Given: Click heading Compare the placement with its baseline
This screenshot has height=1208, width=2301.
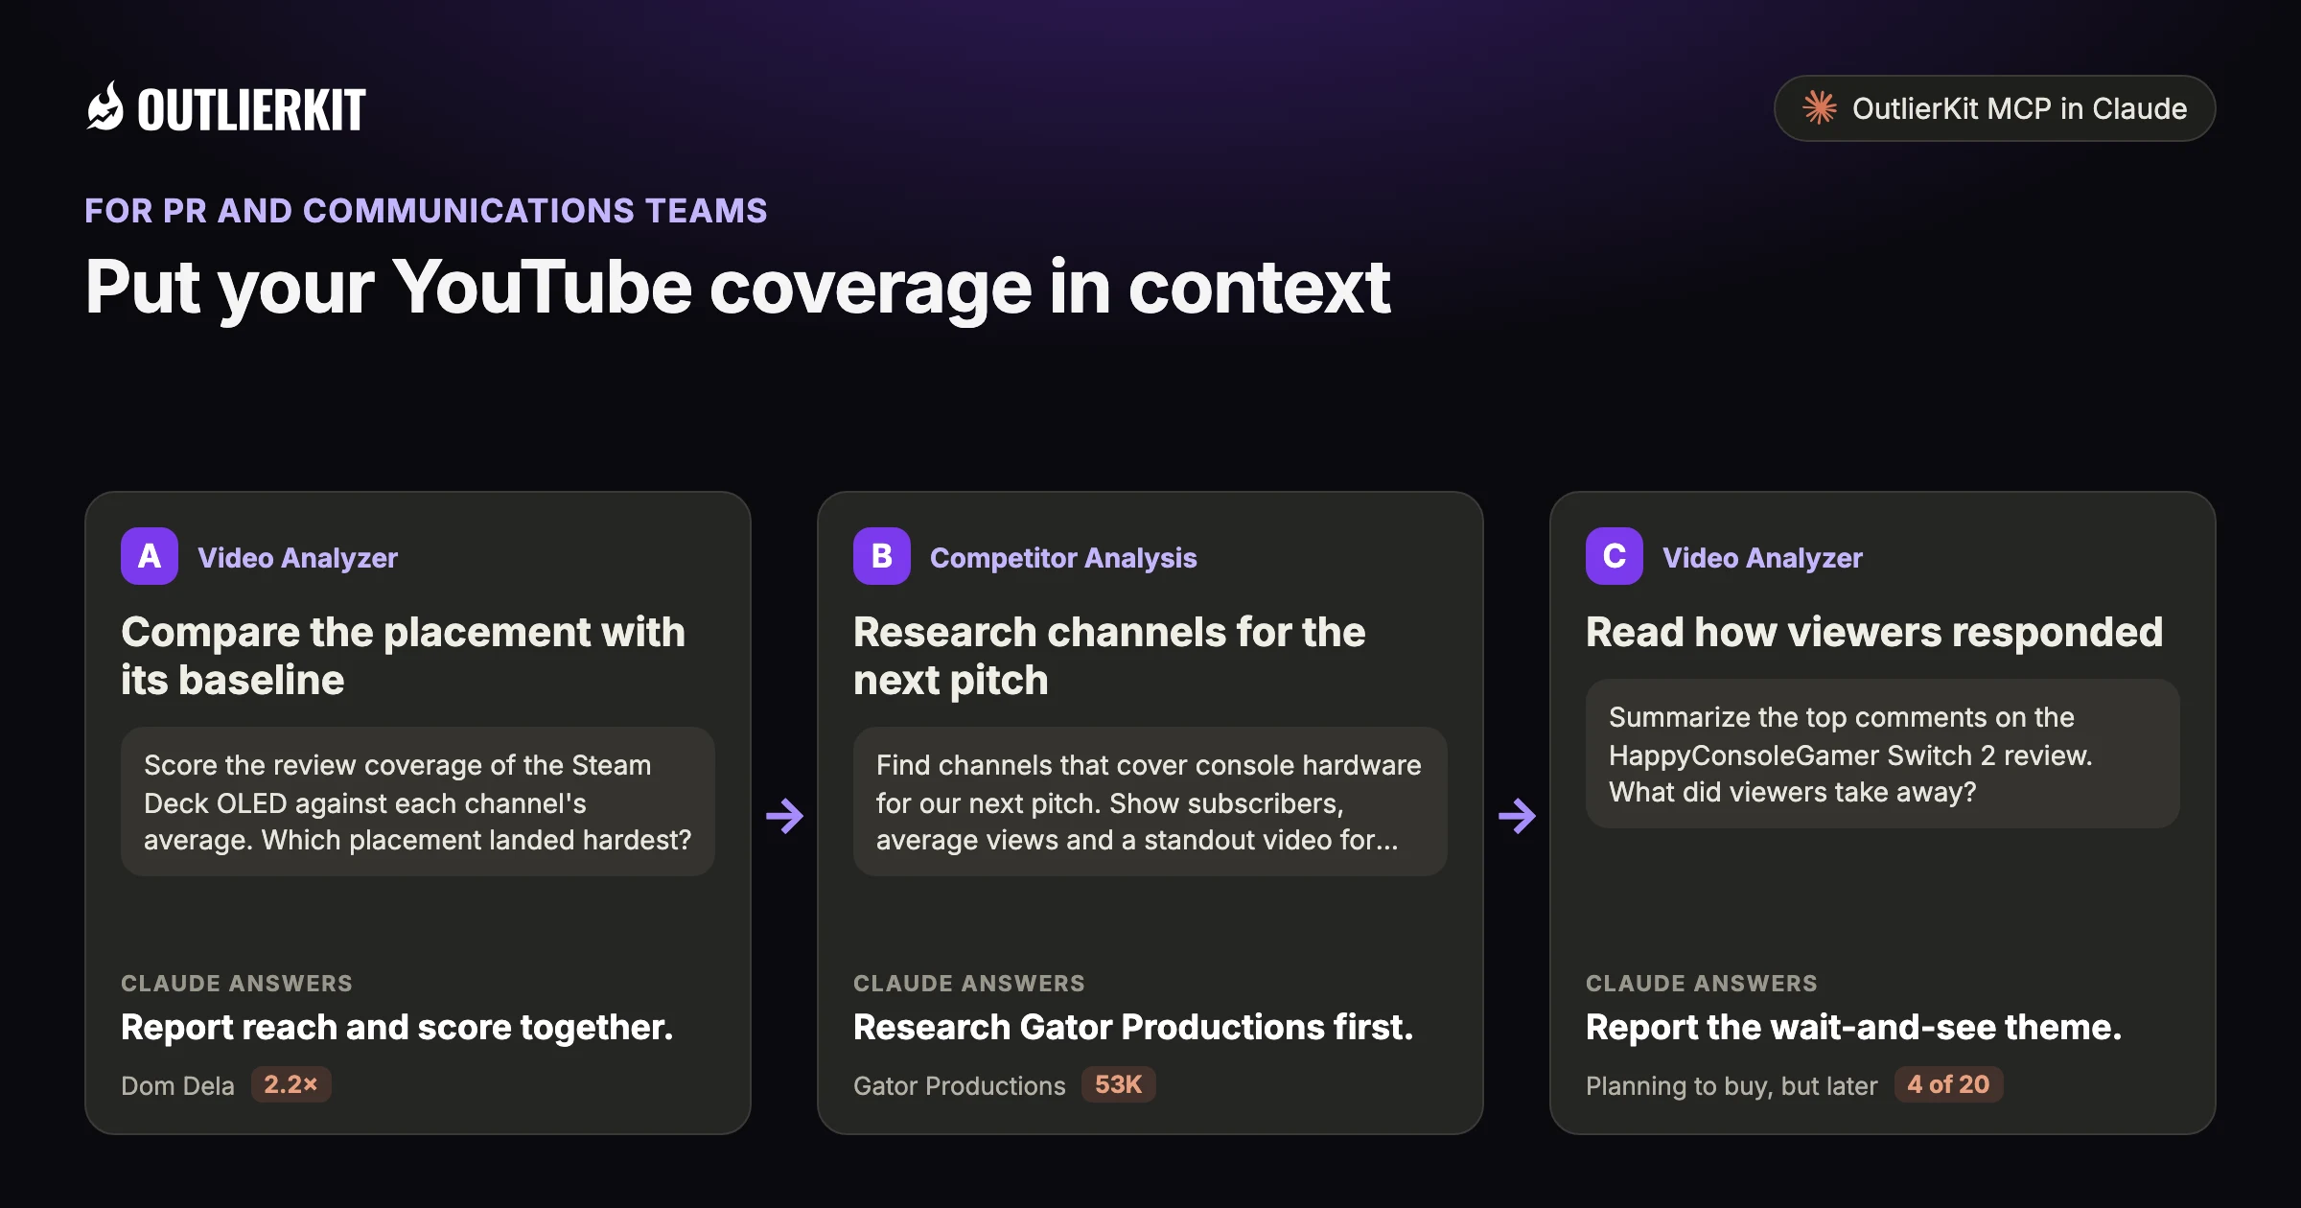Looking at the screenshot, I should tap(404, 656).
